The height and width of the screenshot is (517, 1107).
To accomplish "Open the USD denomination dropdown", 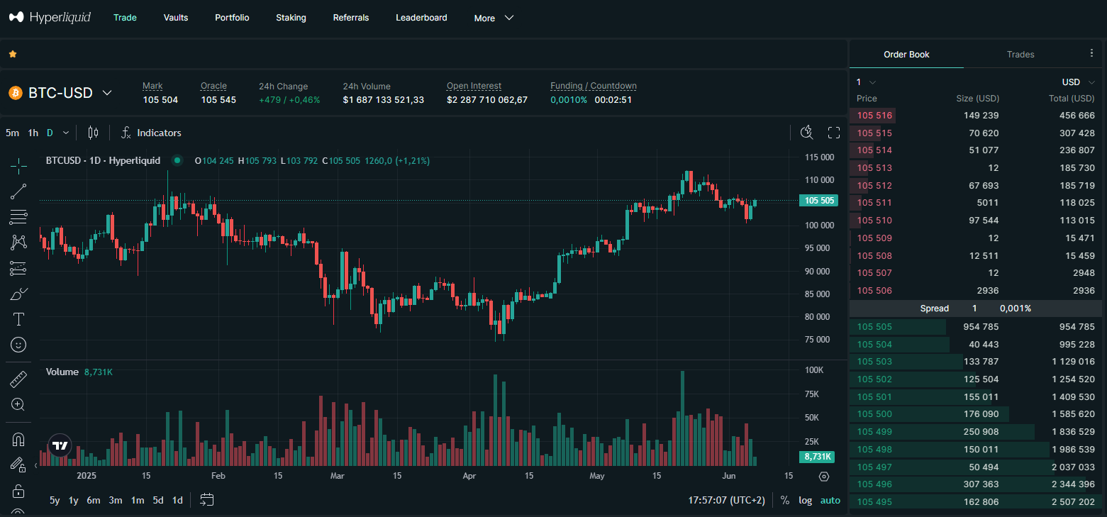I will (x=1078, y=82).
